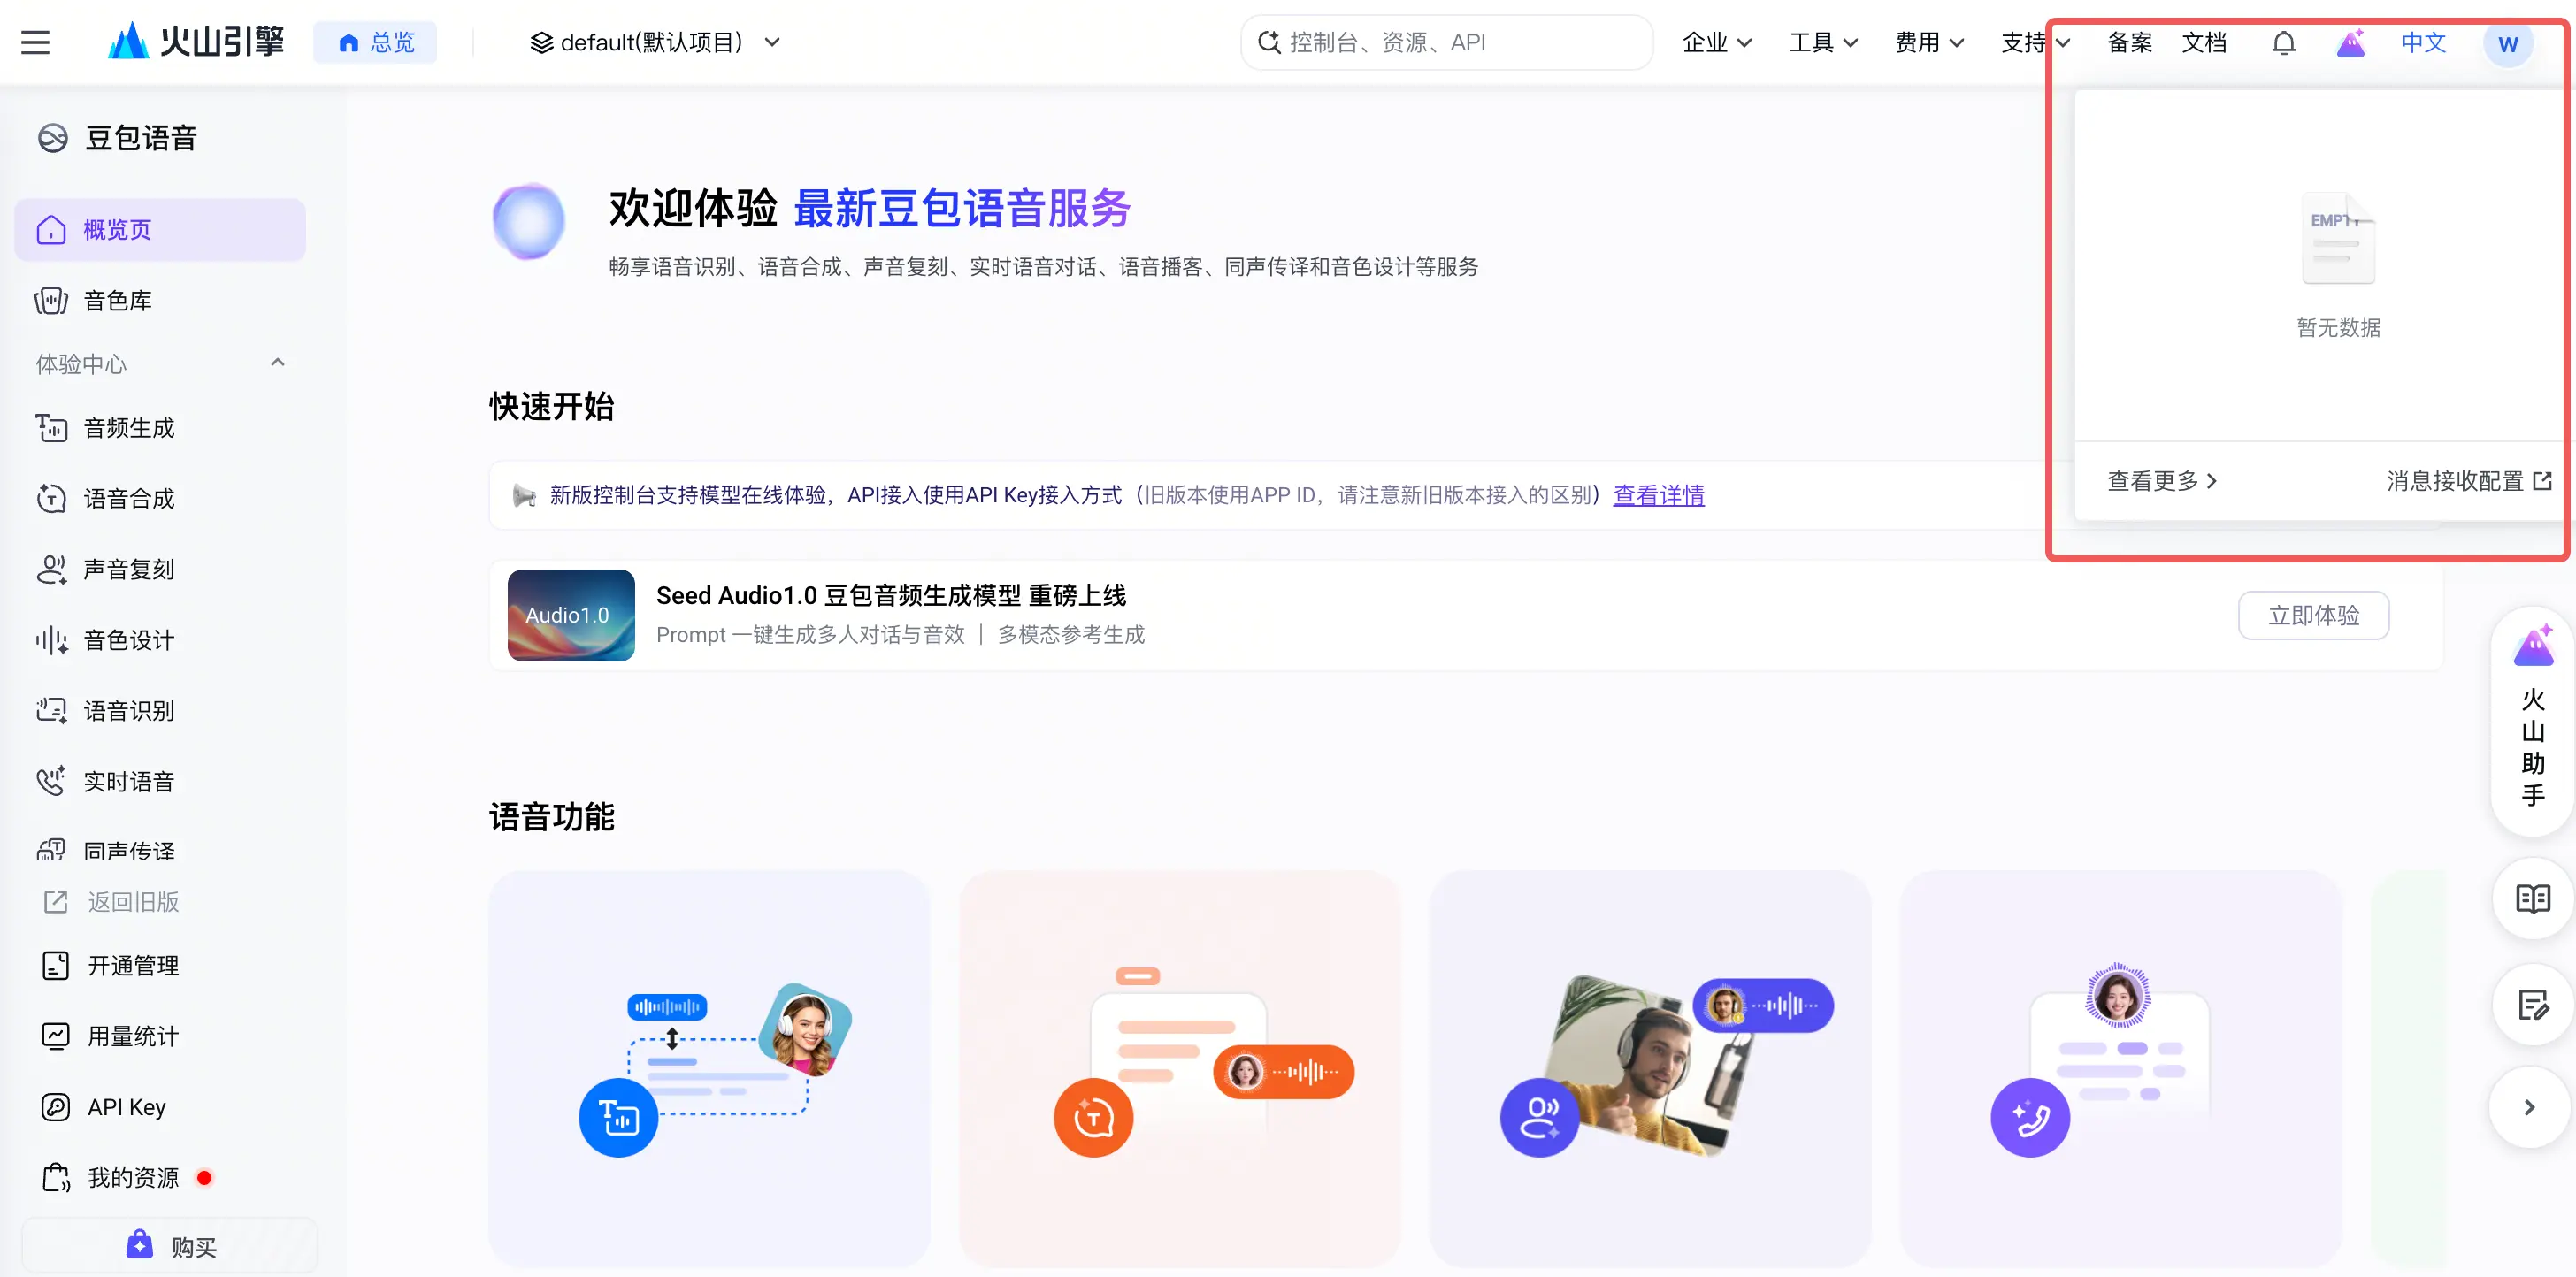Go to 音色设计 page
Screen dimensions: 2576x1277
coord(160,640)
